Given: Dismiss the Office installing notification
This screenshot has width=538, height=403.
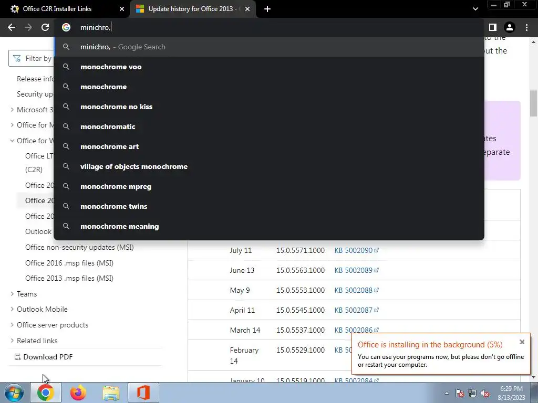Looking at the screenshot, I should click(x=522, y=342).
